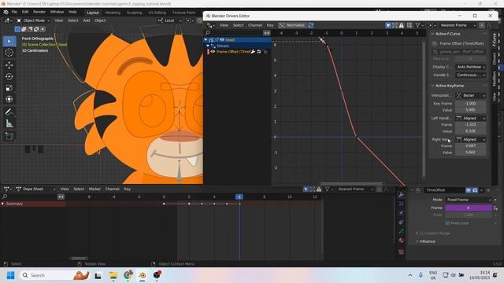Select the Add Cube tool
The width and height of the screenshot is (504, 283).
(x=9, y=136)
